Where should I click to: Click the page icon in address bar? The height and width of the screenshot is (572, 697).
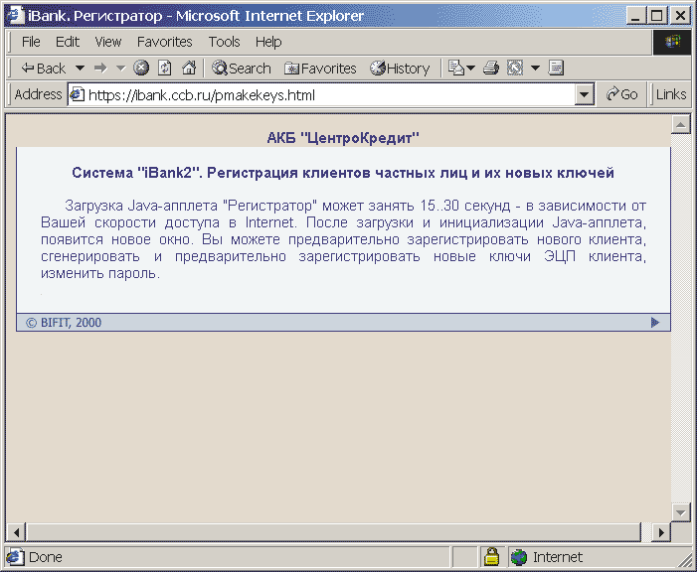point(78,95)
